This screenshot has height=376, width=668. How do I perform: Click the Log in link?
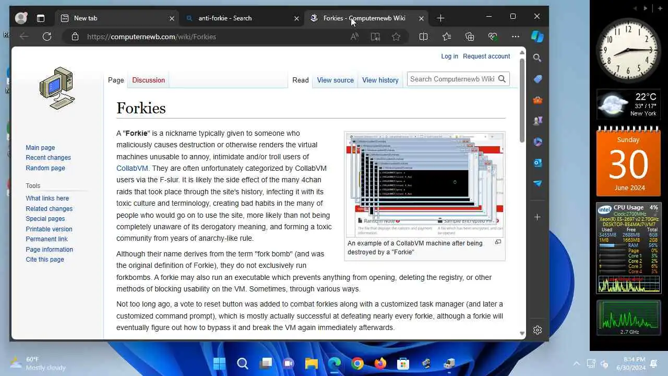click(x=449, y=56)
